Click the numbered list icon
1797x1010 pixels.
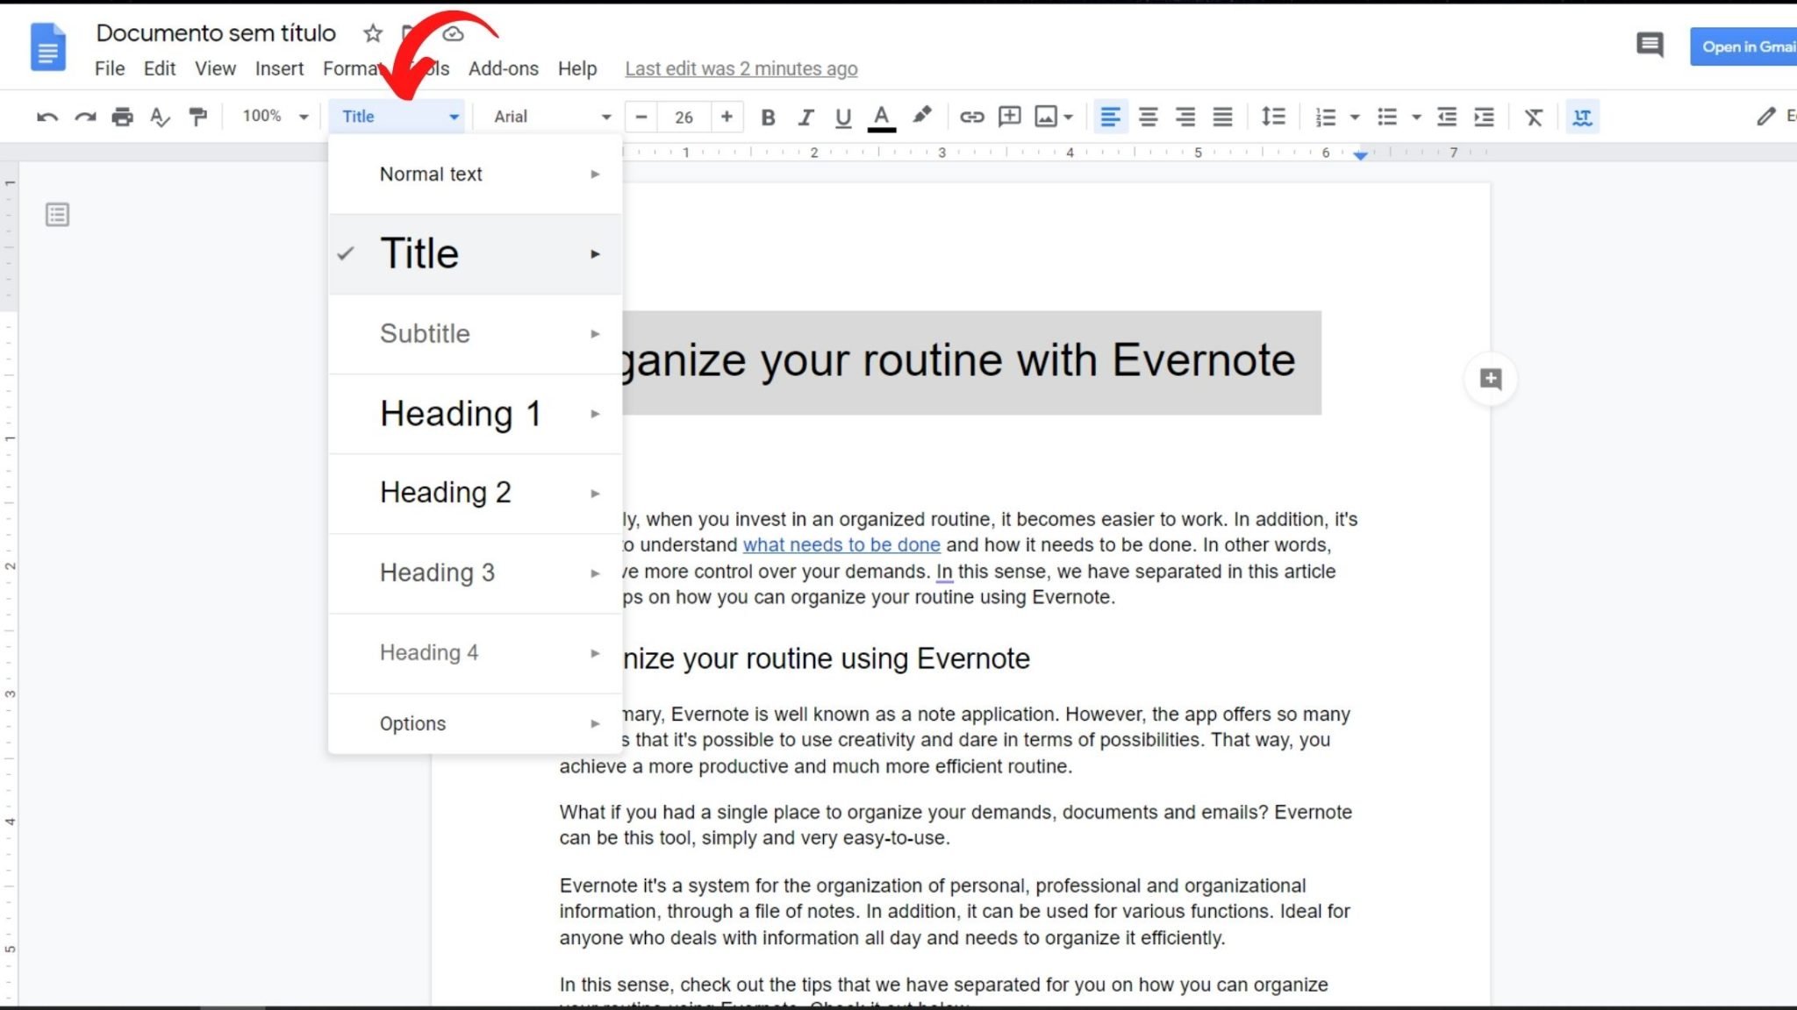pyautogui.click(x=1326, y=117)
